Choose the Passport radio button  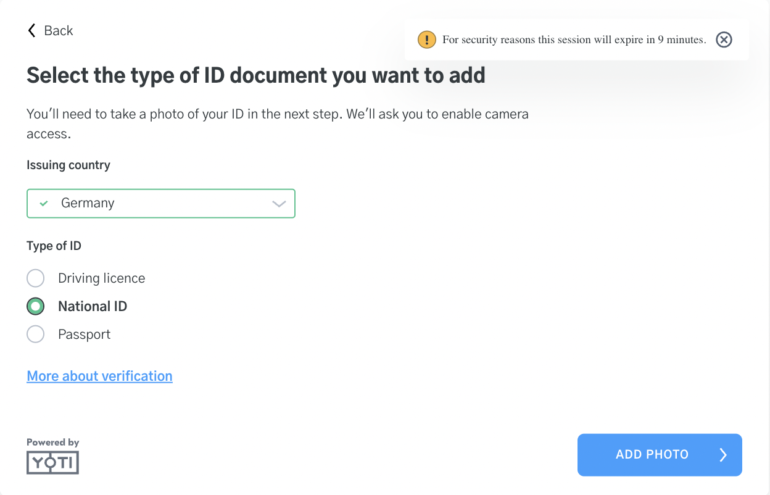pyautogui.click(x=36, y=335)
